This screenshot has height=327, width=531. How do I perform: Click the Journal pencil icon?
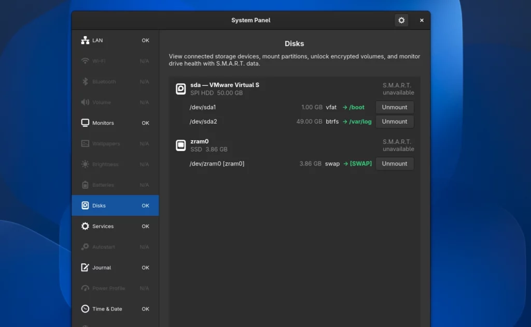[x=85, y=267]
